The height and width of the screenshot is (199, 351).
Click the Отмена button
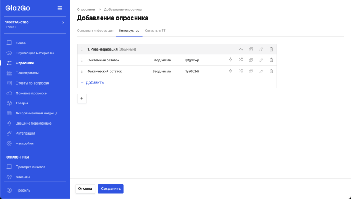coord(85,189)
